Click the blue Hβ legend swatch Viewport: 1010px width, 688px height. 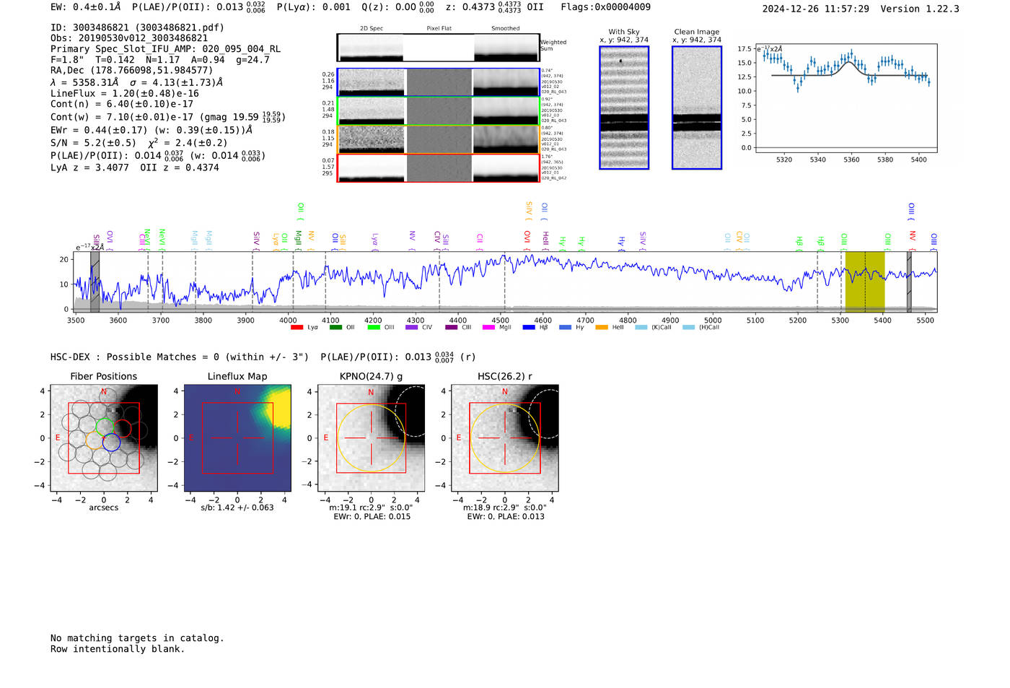tap(529, 328)
